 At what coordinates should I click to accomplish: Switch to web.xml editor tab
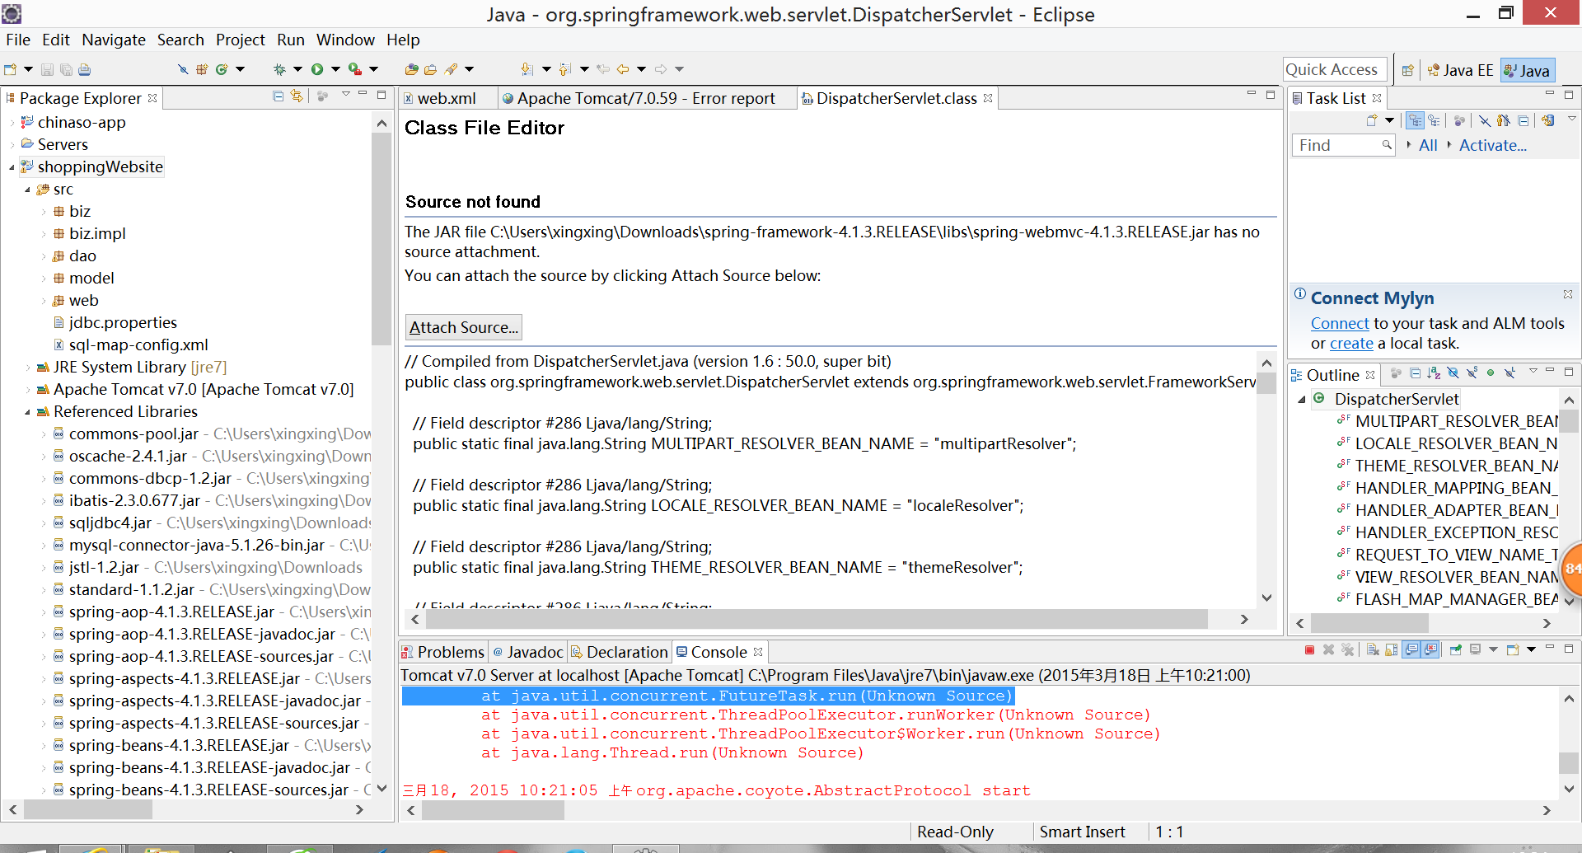click(446, 98)
